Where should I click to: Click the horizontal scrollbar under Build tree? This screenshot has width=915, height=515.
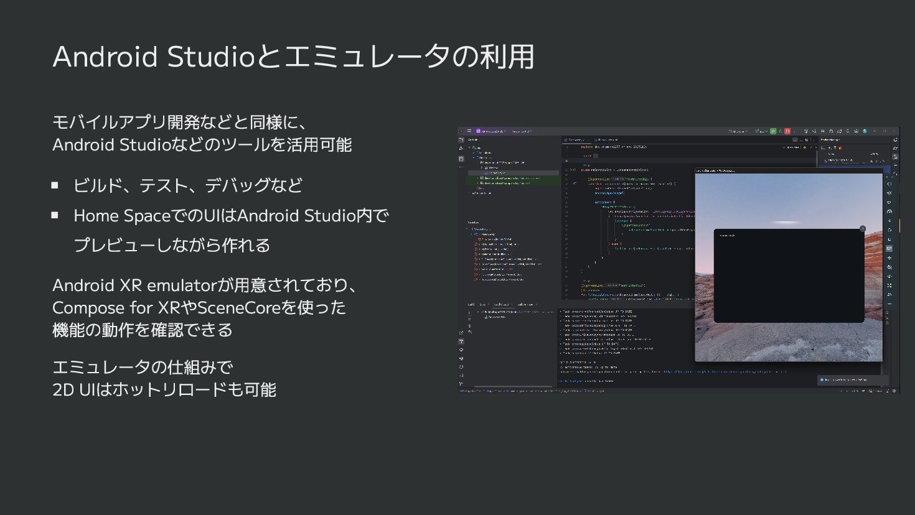pos(513,386)
